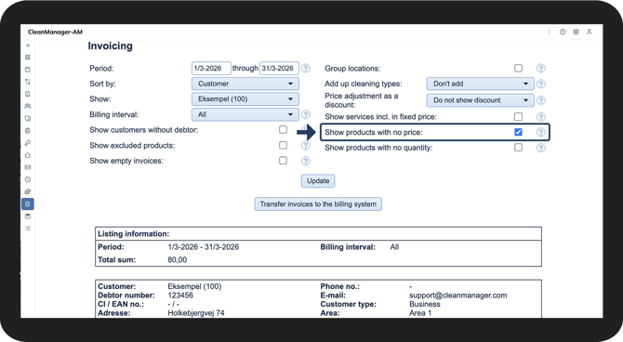Image resolution: width=623 pixels, height=342 pixels.
Task: Click help icon for Price adjustment as discount
Action: point(541,100)
